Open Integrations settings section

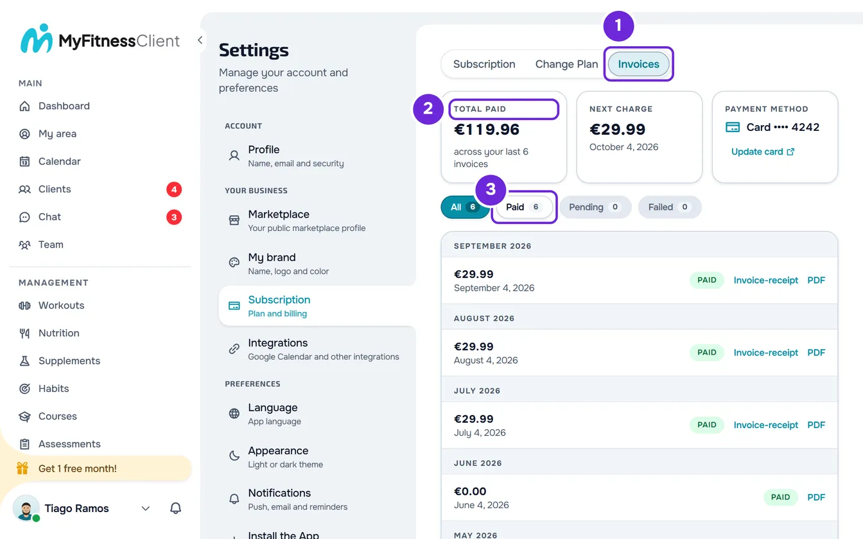click(317, 350)
